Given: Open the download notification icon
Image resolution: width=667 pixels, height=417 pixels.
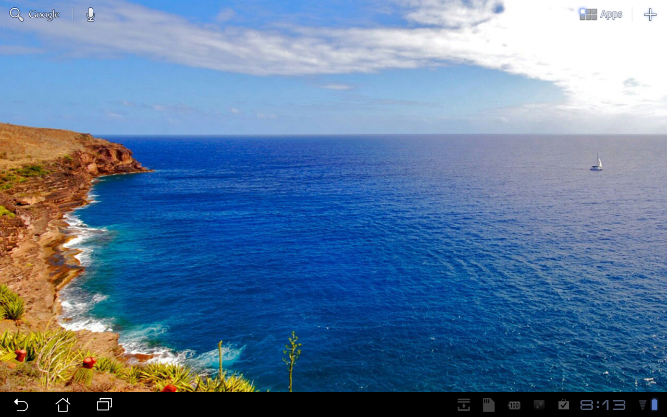Looking at the screenshot, I should coord(464,405).
